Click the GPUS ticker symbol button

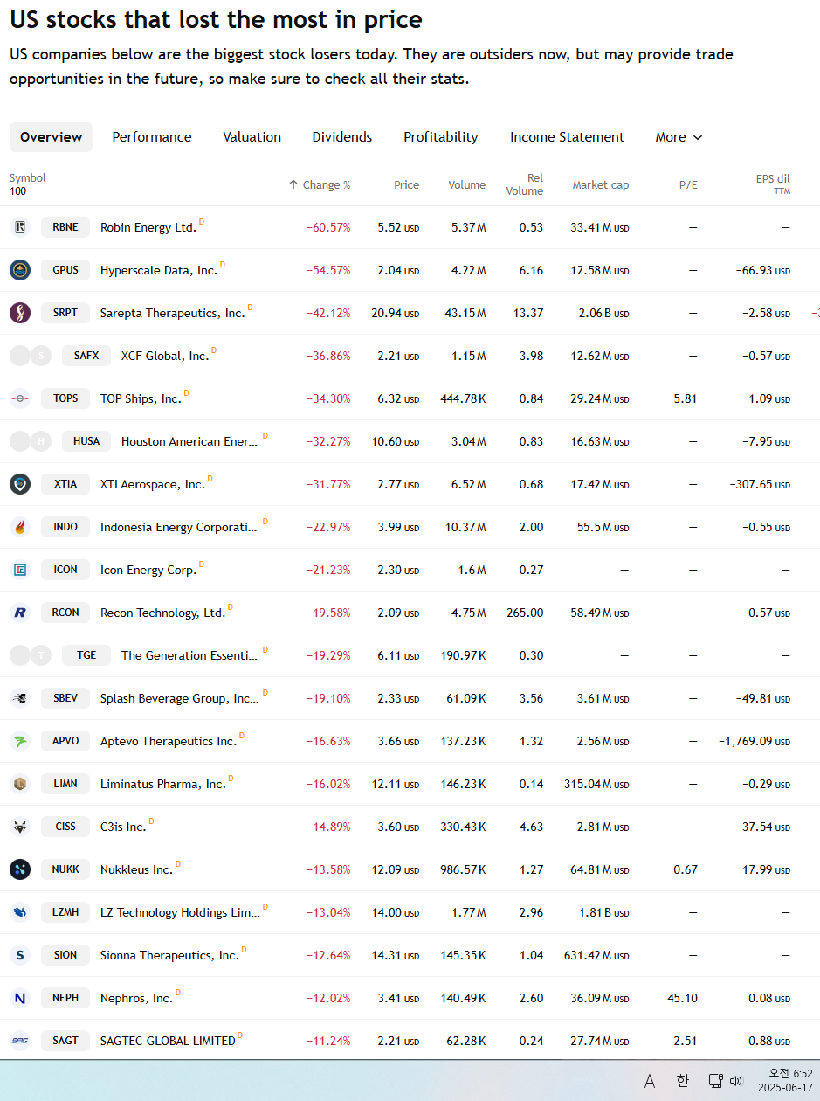(65, 270)
